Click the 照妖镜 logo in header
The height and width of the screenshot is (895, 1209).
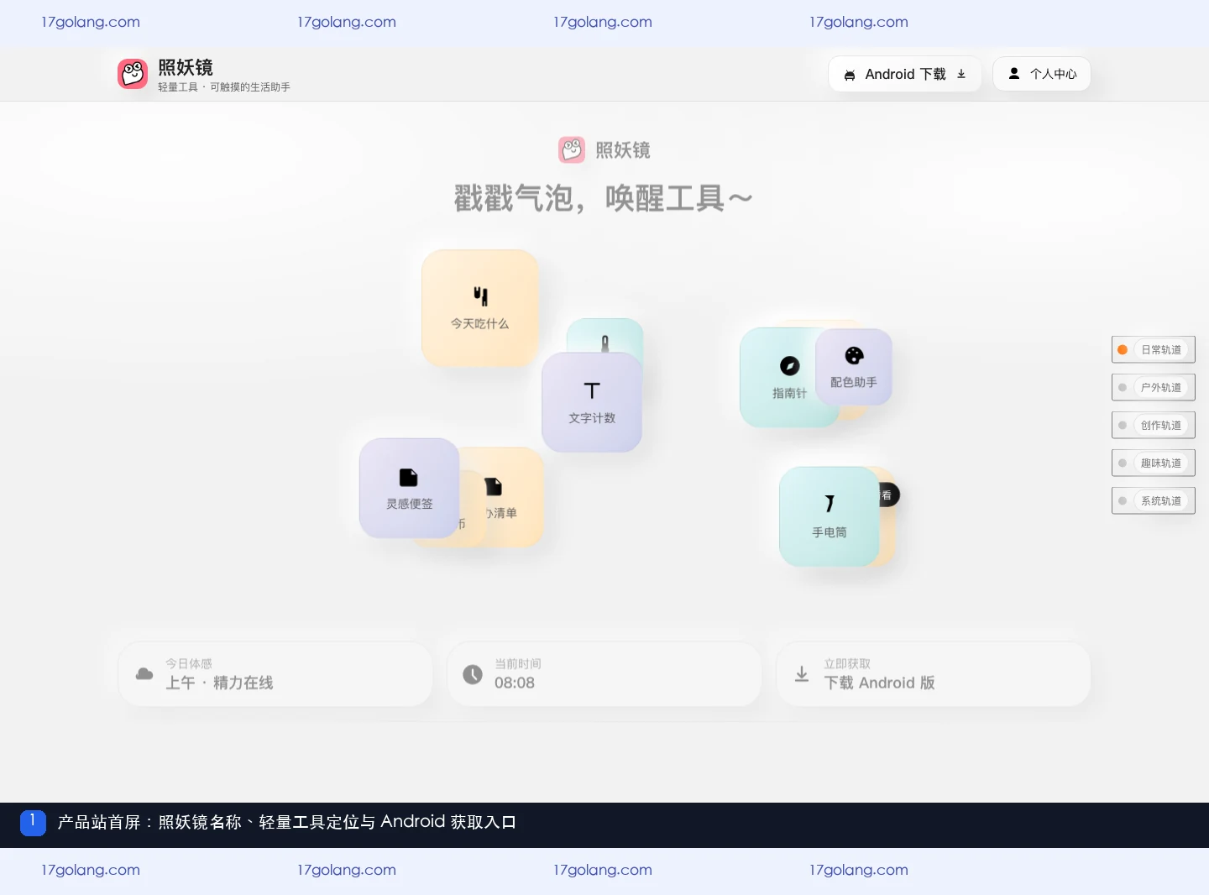coord(133,74)
